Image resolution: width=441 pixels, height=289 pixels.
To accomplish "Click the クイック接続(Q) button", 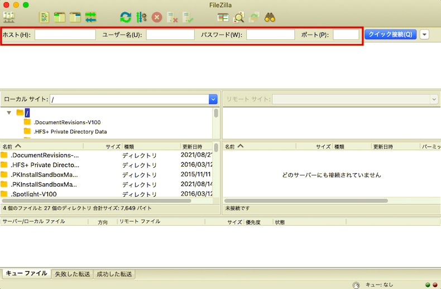I will pyautogui.click(x=390, y=34).
